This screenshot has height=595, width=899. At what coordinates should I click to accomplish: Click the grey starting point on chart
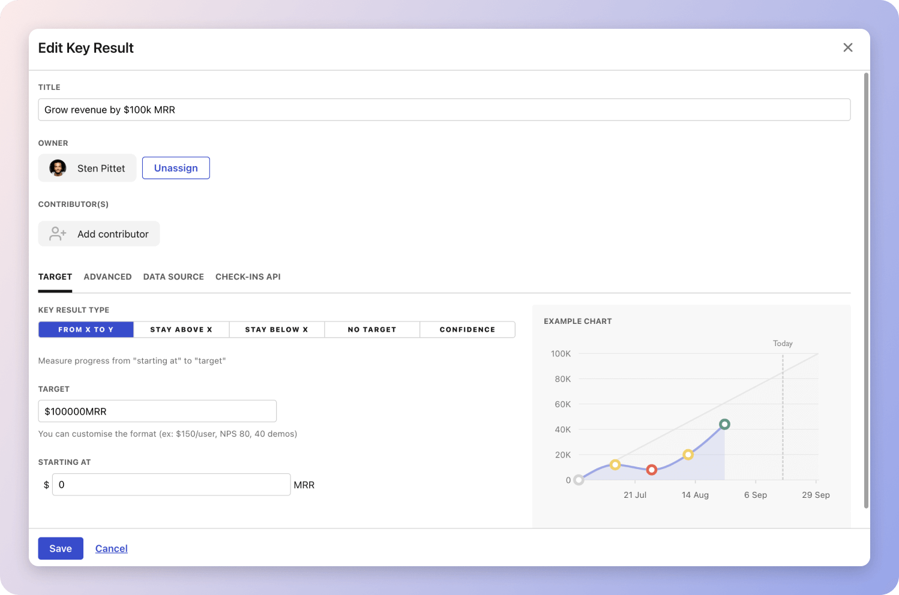[579, 480]
